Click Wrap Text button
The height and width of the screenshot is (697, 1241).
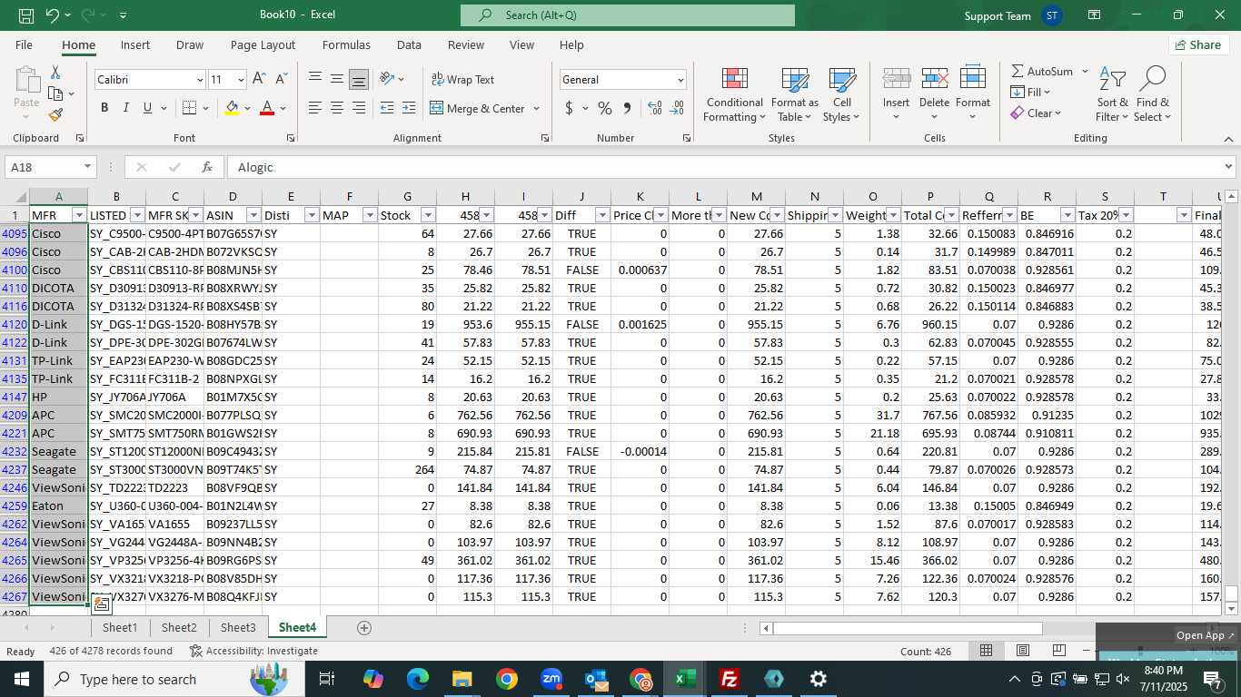(462, 80)
